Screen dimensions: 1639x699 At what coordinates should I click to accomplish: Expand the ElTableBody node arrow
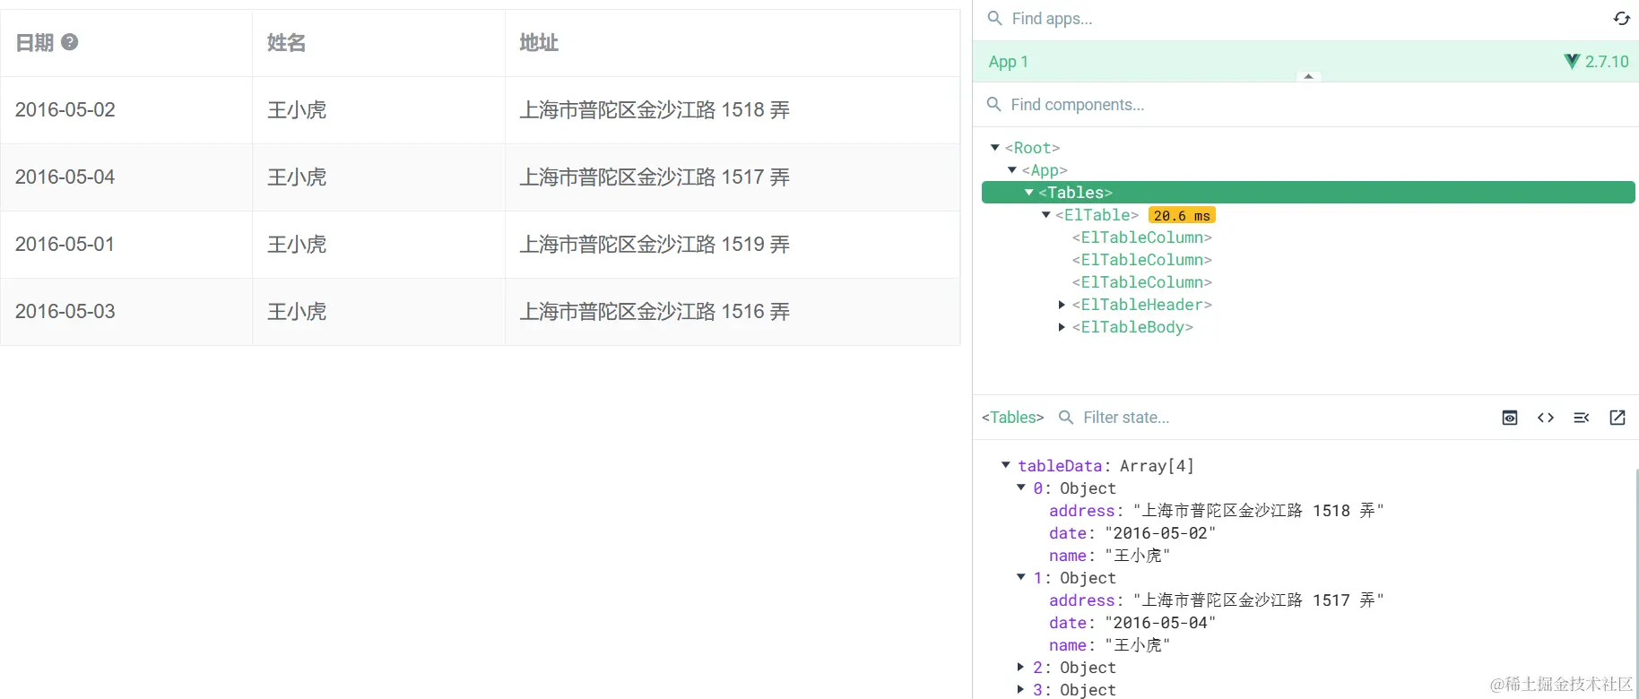point(1062,327)
